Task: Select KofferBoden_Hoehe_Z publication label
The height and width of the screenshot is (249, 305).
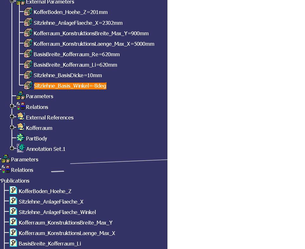Action: [x=45, y=191]
